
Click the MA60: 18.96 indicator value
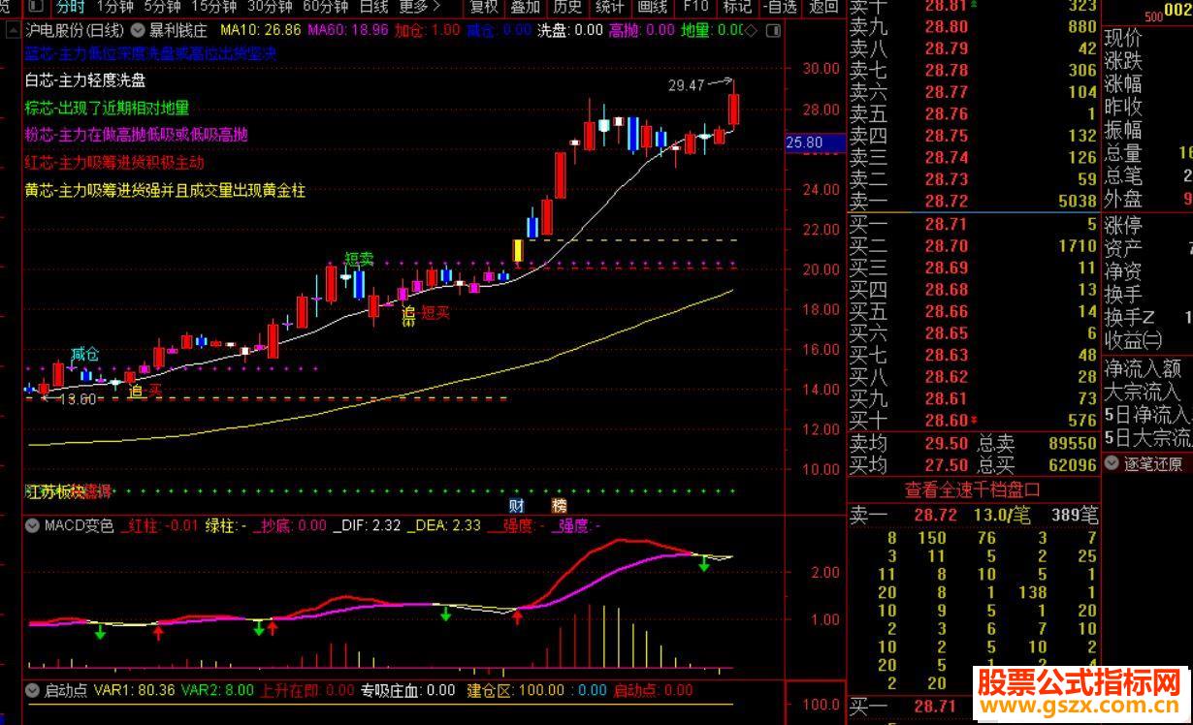pyautogui.click(x=348, y=30)
